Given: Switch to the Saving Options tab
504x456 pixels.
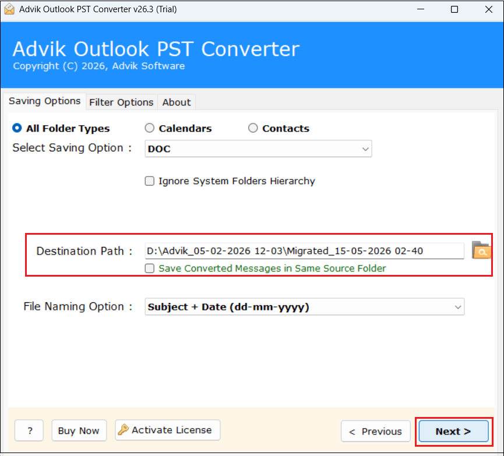Looking at the screenshot, I should pyautogui.click(x=45, y=101).
